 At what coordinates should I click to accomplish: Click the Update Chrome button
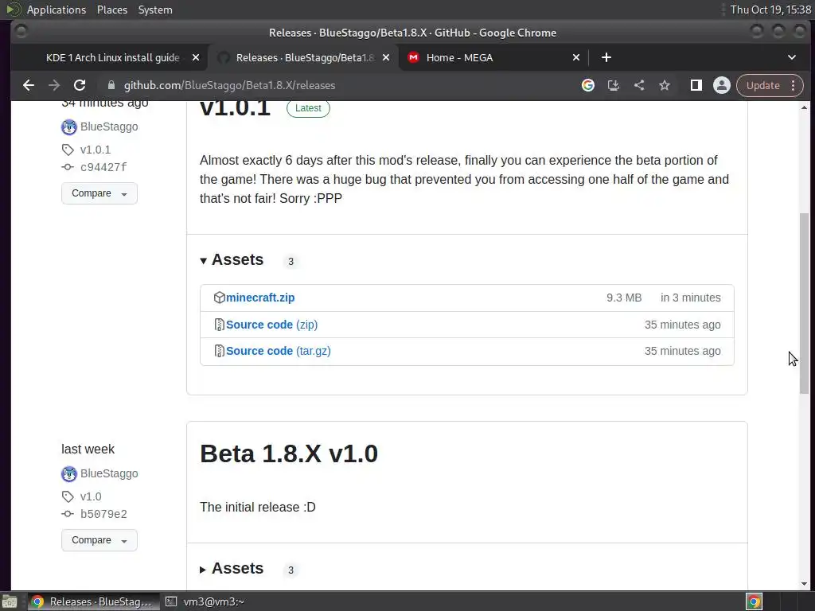click(763, 85)
